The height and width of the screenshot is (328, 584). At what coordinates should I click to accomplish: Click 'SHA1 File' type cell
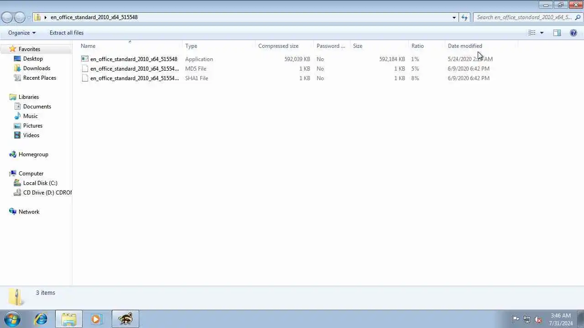pos(197,78)
